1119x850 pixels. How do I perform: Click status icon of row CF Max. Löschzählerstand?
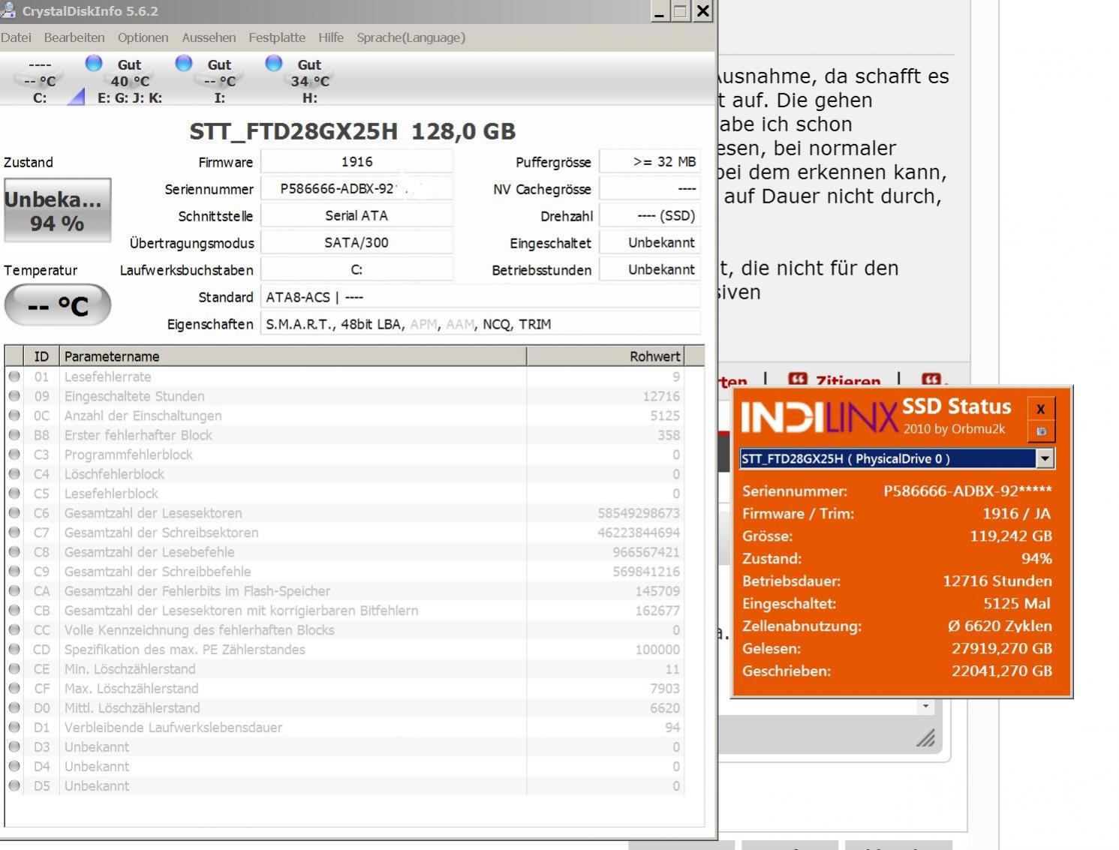(x=14, y=689)
